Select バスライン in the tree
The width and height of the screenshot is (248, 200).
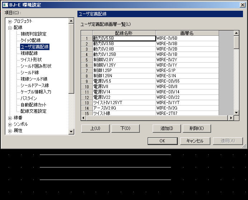(29, 98)
